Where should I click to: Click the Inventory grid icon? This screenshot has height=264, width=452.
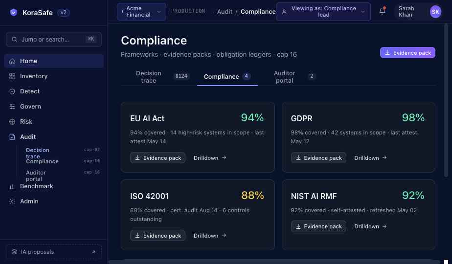[12, 76]
